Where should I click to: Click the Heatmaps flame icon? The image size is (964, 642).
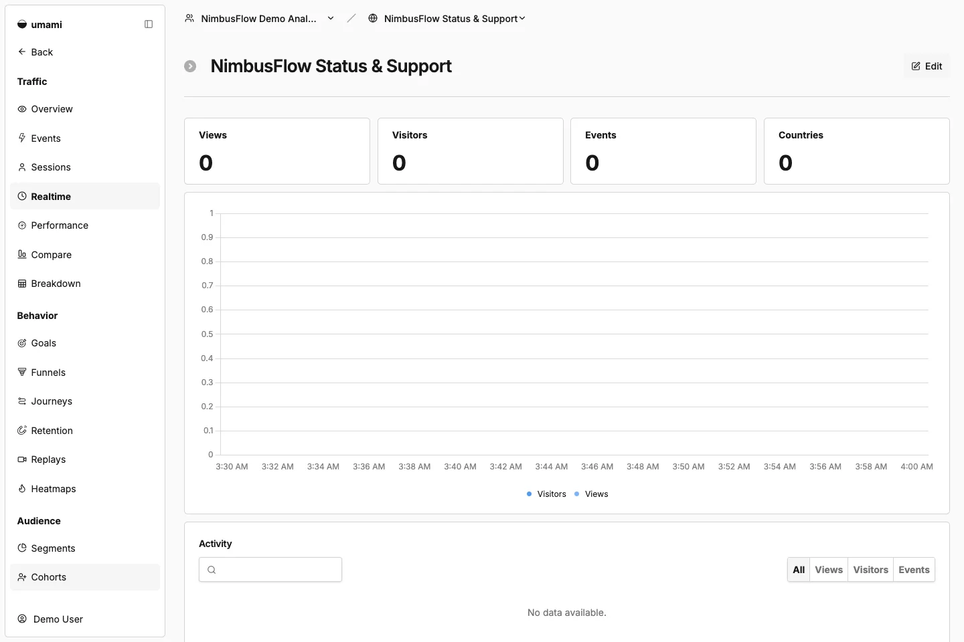[x=22, y=488]
